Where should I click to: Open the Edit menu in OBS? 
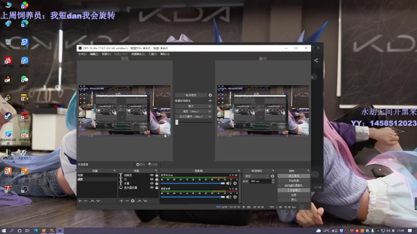94,54
